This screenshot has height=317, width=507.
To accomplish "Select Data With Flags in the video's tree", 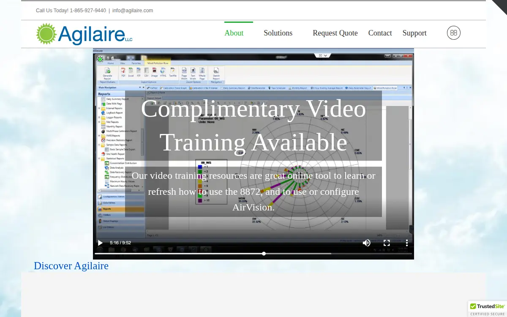I will [111, 104].
